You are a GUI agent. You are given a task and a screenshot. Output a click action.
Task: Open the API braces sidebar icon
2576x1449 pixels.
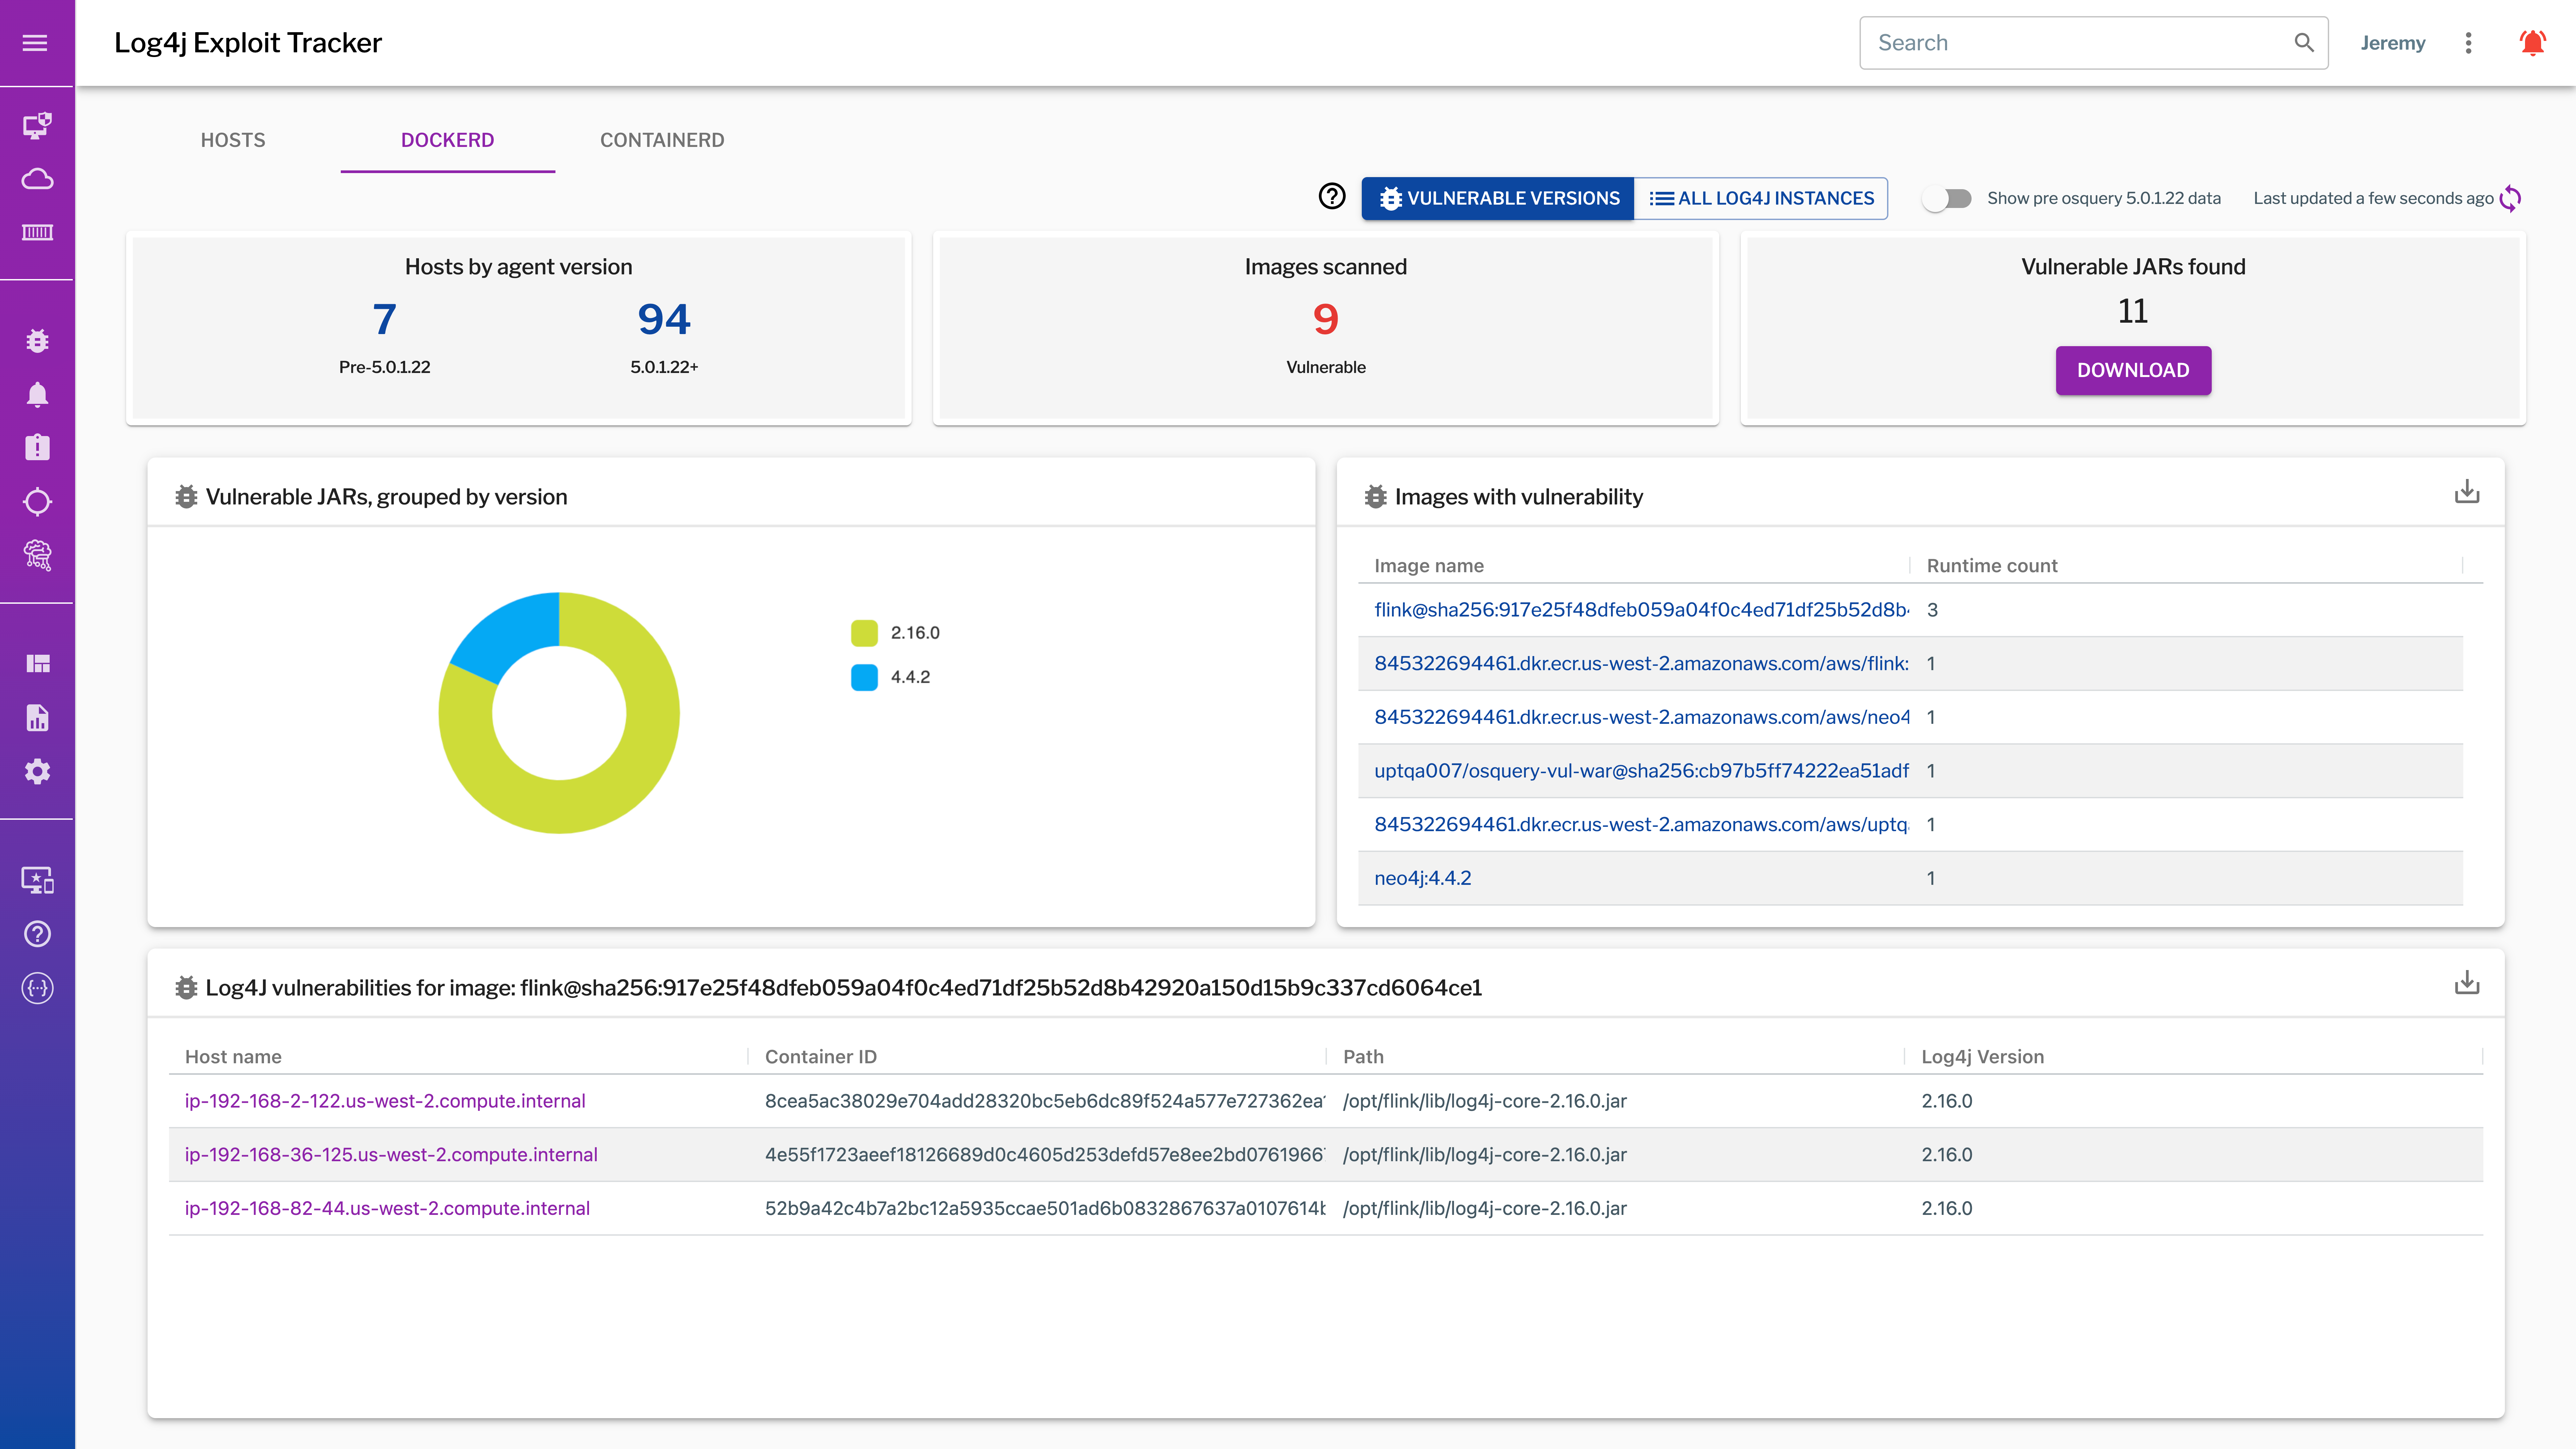pos(37,988)
